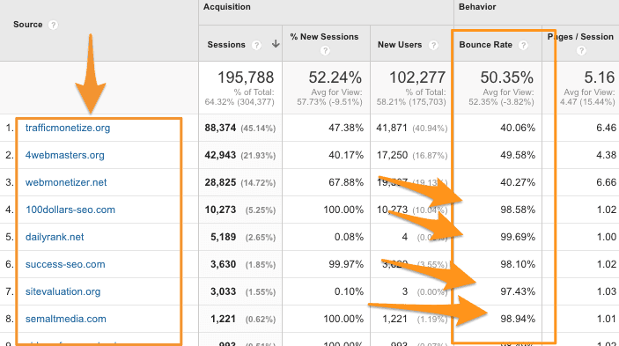This screenshot has height=346, width=619.
Task: Select sessions value 5,189
Action: (223, 237)
